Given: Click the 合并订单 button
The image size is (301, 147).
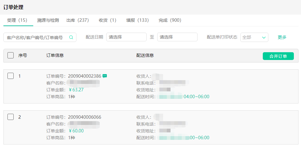Looking at the screenshot, I should pyautogui.click(x=278, y=56).
